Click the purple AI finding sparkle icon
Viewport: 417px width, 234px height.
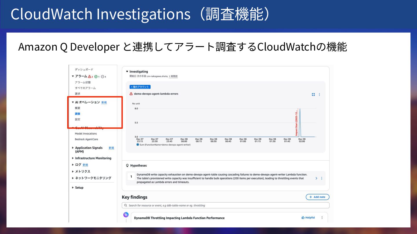click(126, 215)
